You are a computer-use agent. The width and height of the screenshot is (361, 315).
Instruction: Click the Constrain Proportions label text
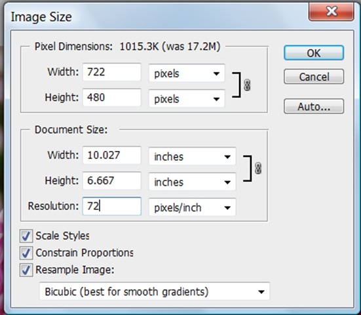85,253
